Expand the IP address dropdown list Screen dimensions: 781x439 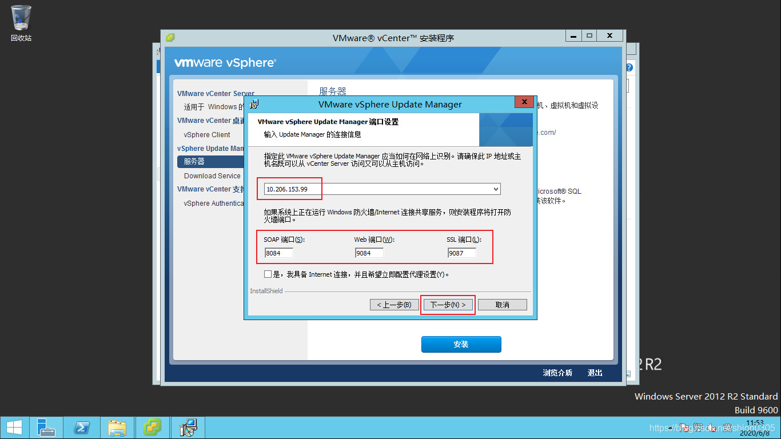[x=496, y=189]
